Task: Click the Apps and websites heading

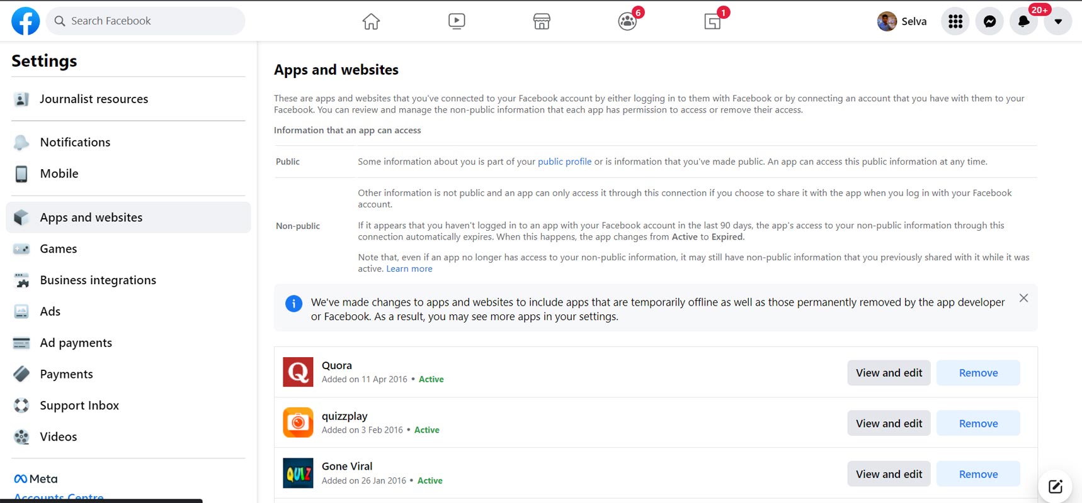Action: coord(336,70)
